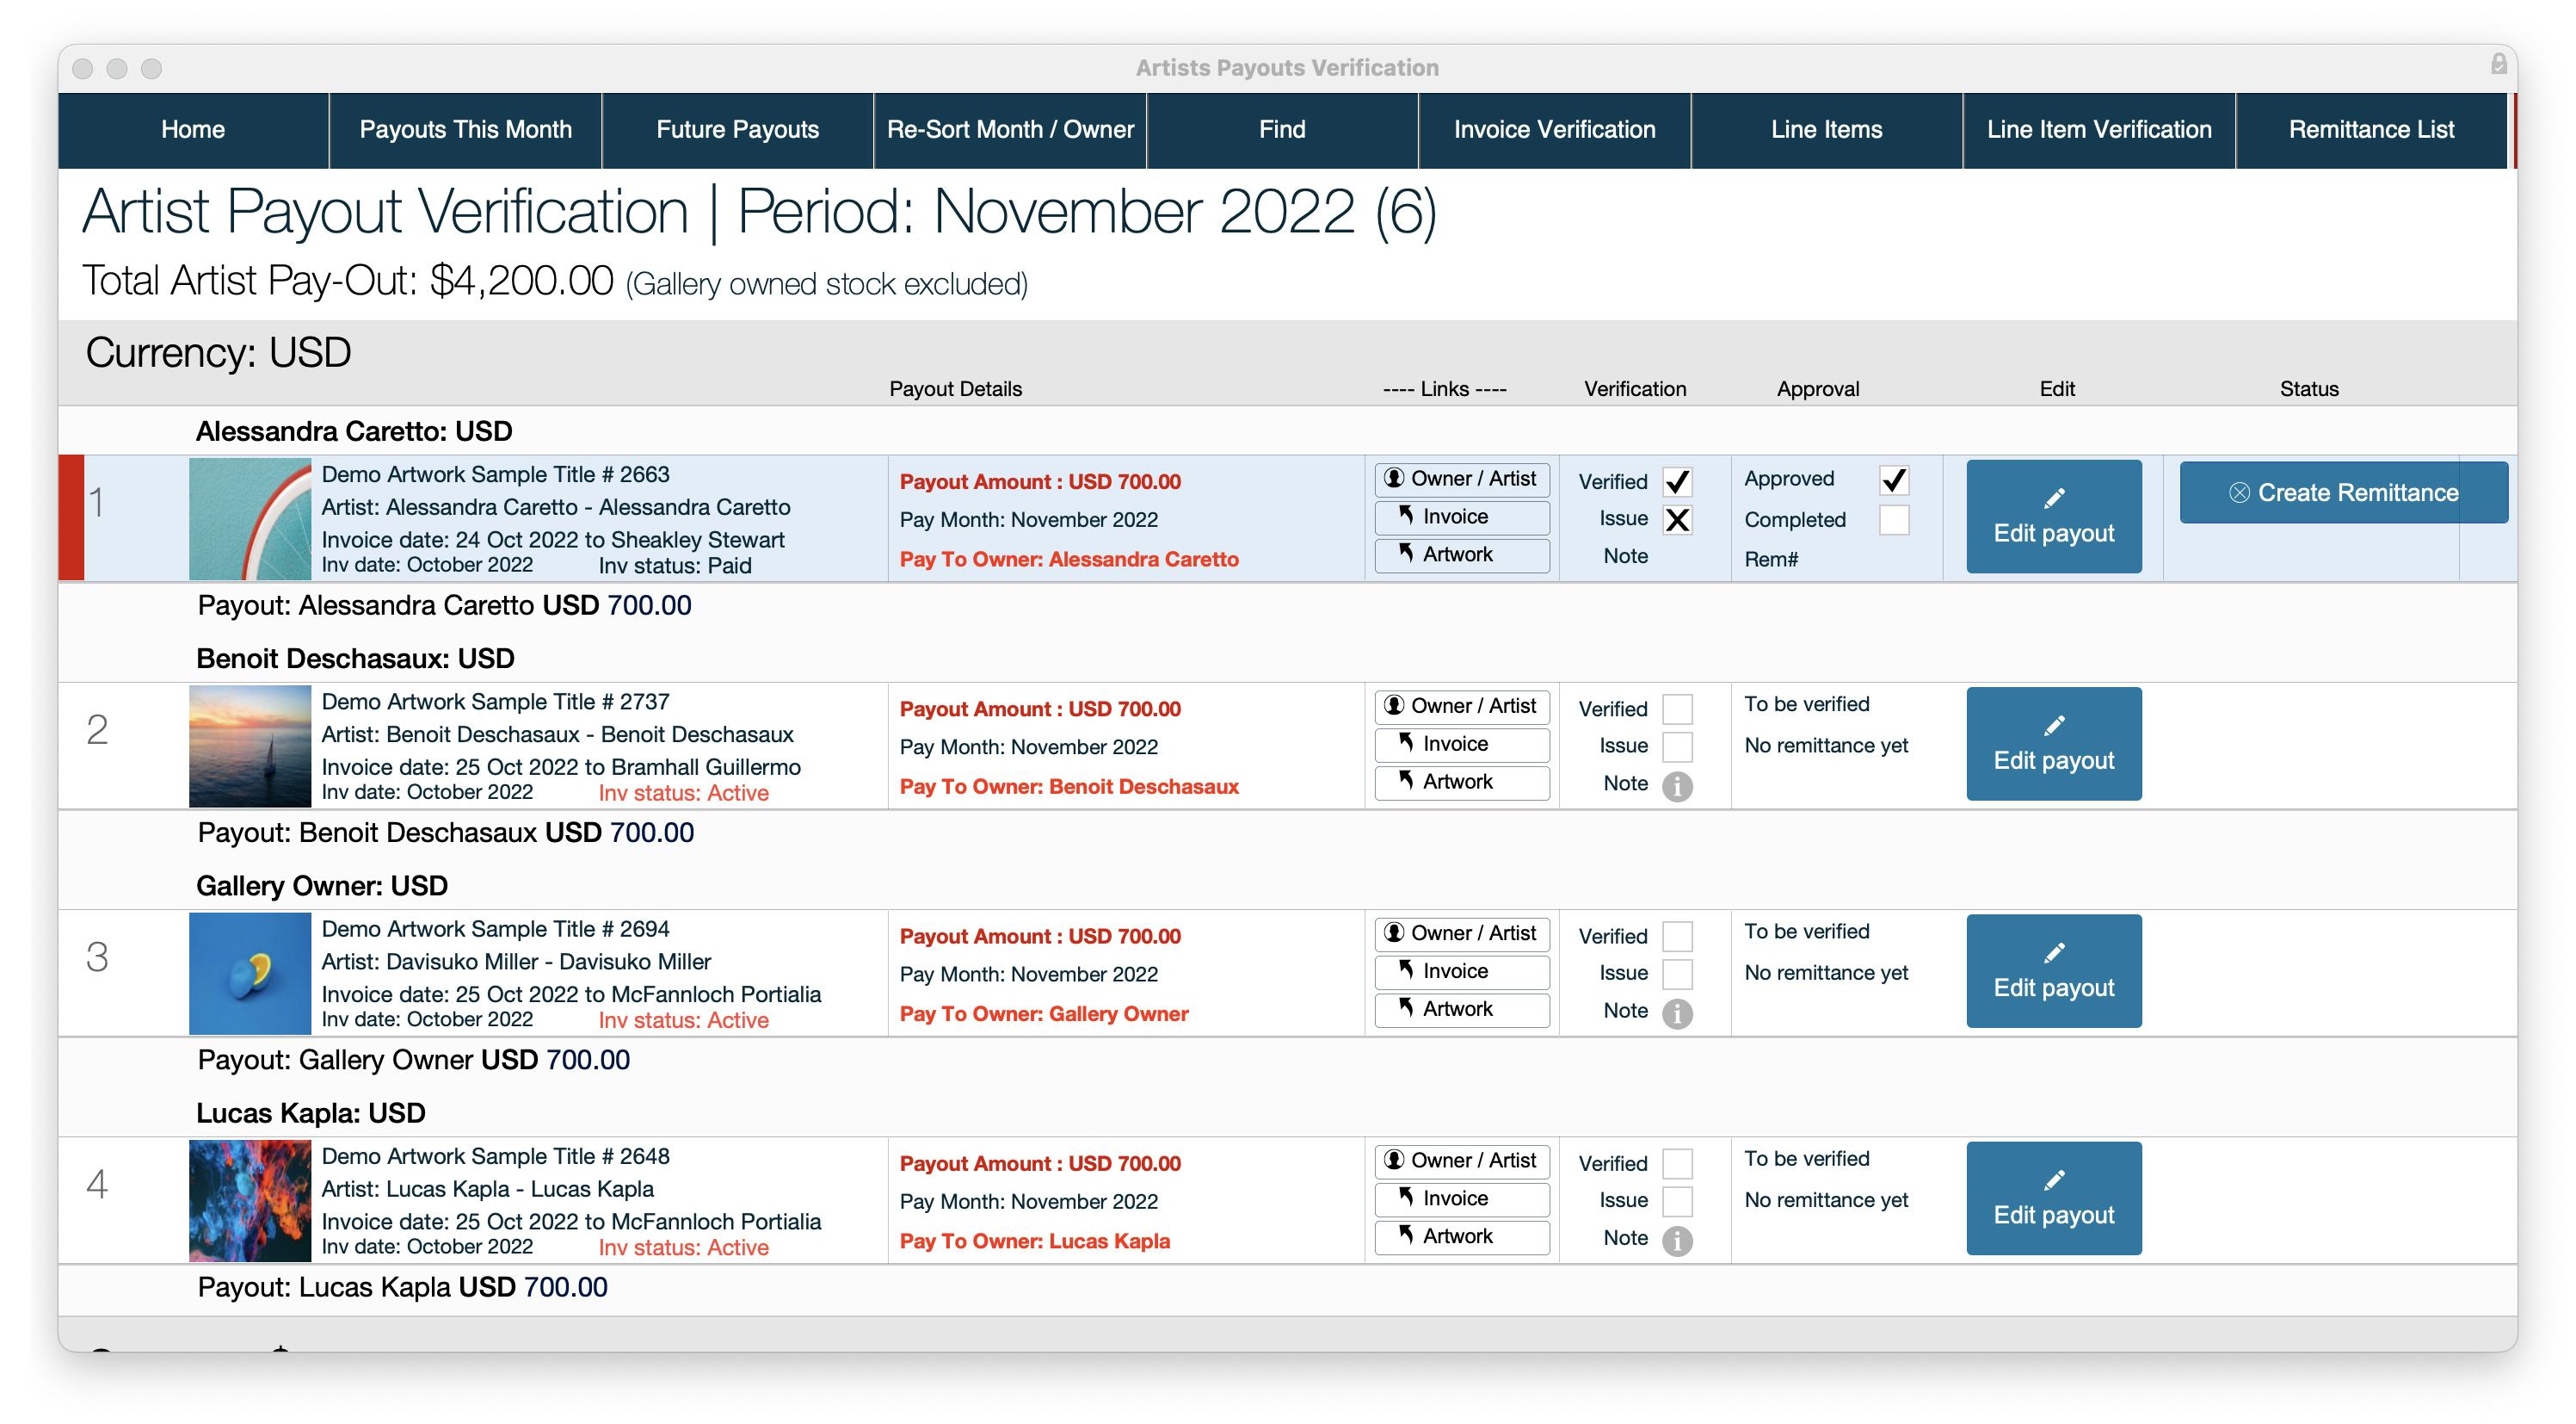Click the note info icon for Lucas Kapla

click(x=1677, y=1240)
